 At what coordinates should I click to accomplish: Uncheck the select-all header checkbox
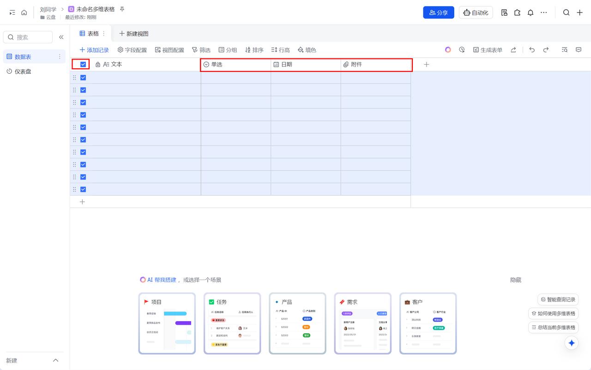click(x=83, y=65)
